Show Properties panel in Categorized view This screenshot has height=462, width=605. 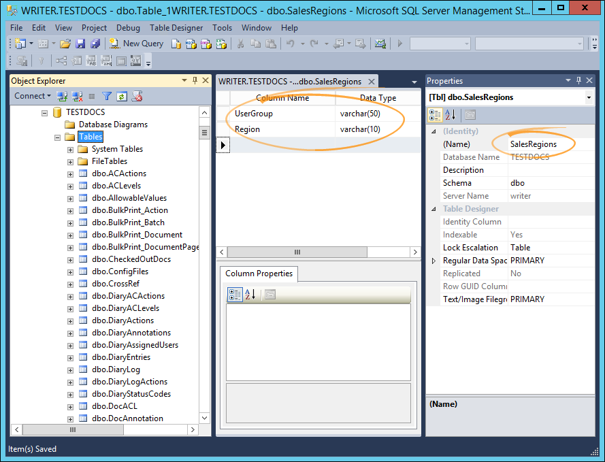(x=435, y=114)
